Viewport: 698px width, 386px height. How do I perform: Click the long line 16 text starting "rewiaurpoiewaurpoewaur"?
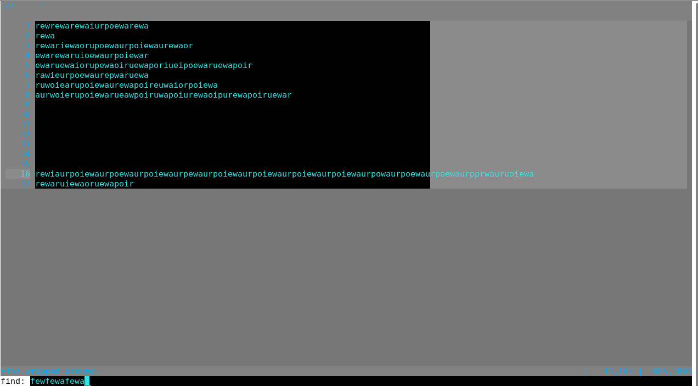pyautogui.click(x=284, y=174)
